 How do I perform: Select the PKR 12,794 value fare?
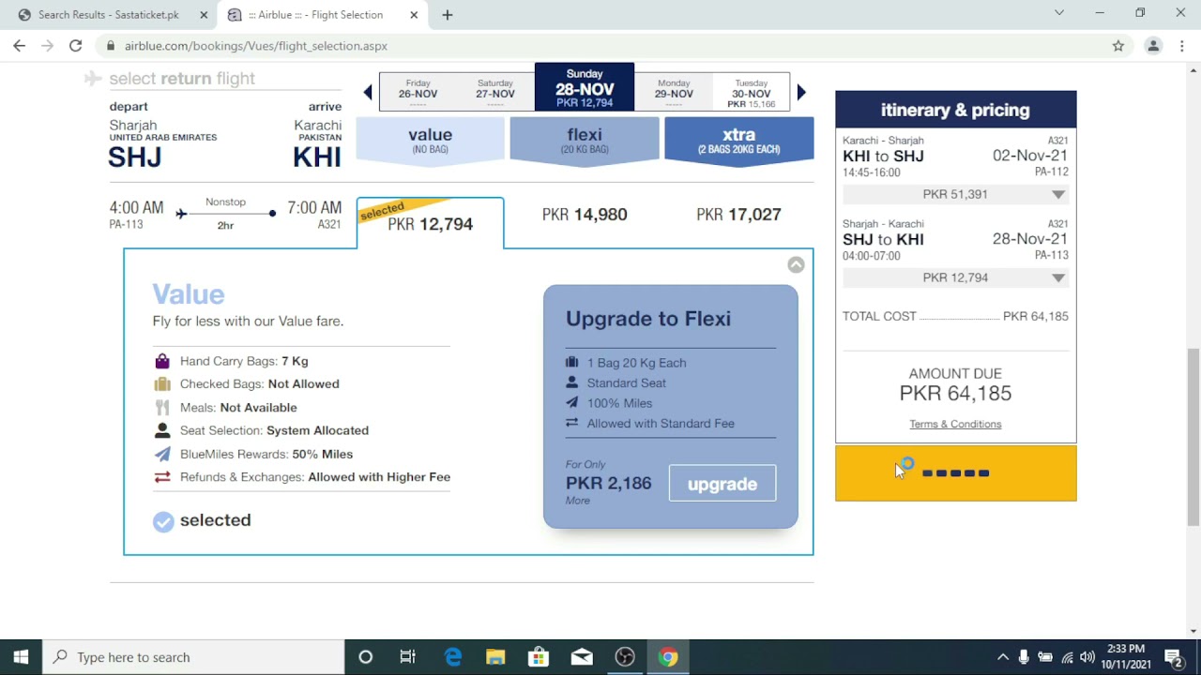(430, 223)
